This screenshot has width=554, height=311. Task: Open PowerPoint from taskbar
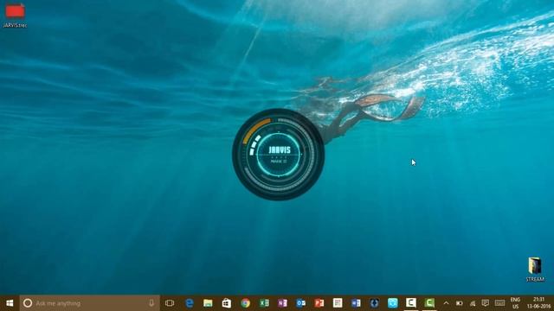tap(319, 303)
